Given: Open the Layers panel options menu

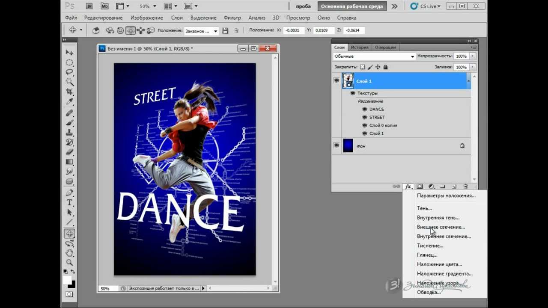Looking at the screenshot, I should (474, 47).
